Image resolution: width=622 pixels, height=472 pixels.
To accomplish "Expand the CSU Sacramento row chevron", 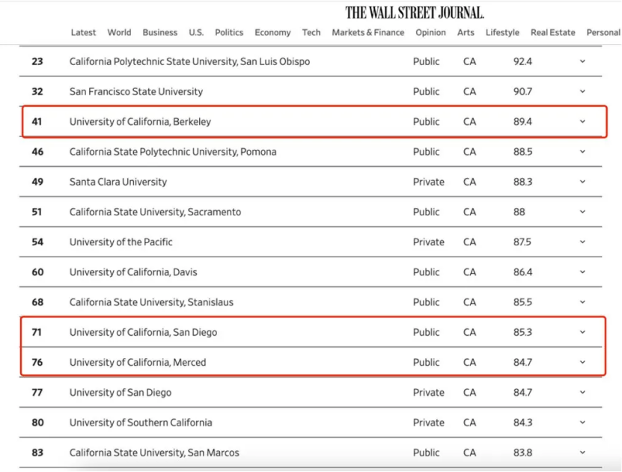I will point(582,212).
